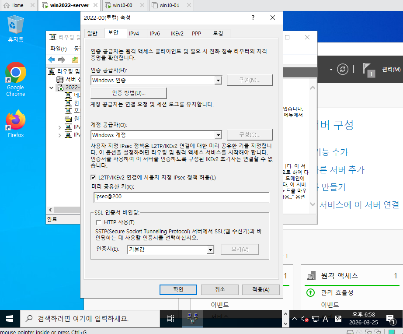Image resolution: width=403 pixels, height=334 pixels.
Task: Click the scroll-up arrow in Server Manager panel
Action: click(x=313, y=88)
